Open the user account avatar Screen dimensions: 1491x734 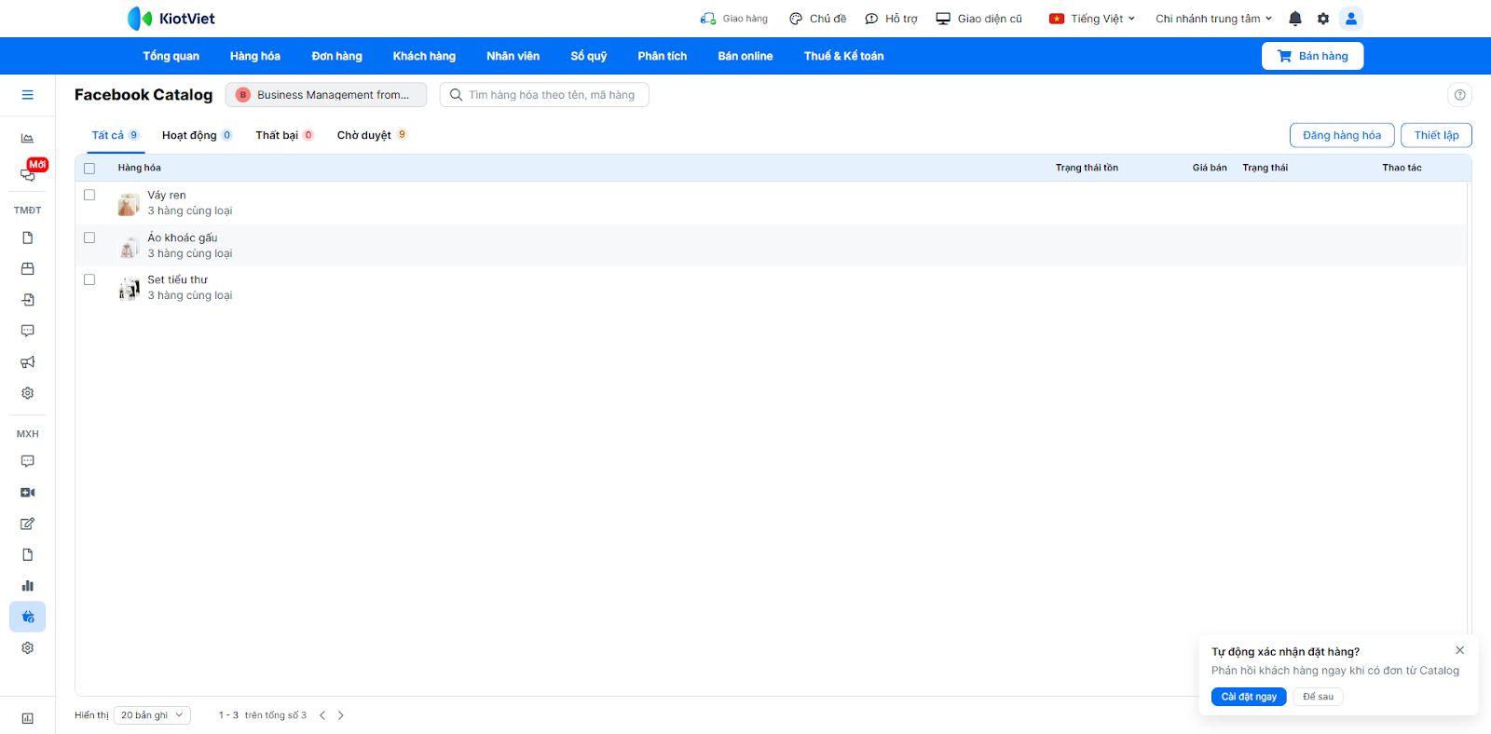(x=1351, y=19)
